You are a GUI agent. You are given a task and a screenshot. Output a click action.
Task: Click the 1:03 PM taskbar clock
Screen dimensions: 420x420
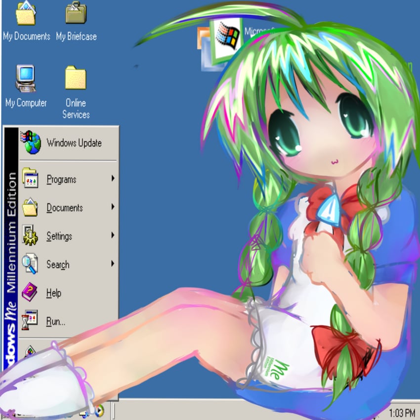402,412
